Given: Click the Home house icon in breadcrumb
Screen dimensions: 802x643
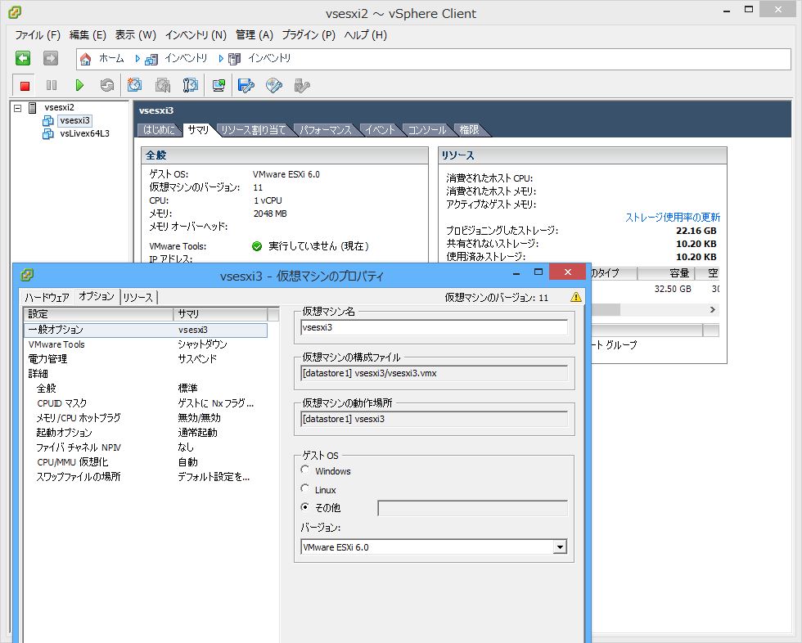Looking at the screenshot, I should coord(85,59).
